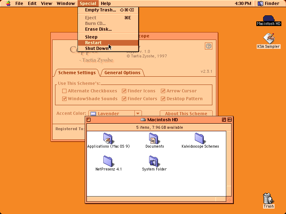
Task: Click the '5 items, 7.96 GB available' status text
Action: [x=159, y=127]
